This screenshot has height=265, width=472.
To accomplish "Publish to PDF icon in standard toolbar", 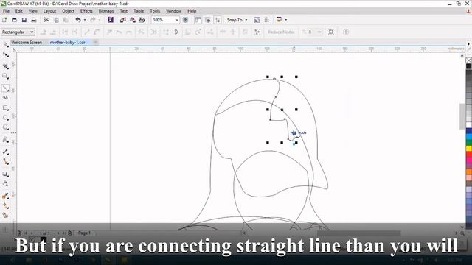I will [x=142, y=20].
